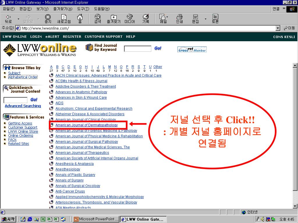This screenshot has width=298, height=223.
Task: Open the FAQs link in Features & Services
Action: click(x=12, y=140)
